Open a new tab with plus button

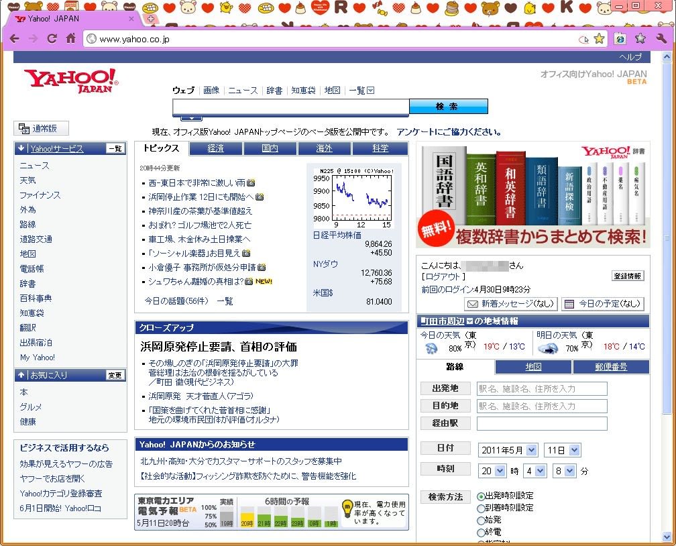click(x=151, y=19)
